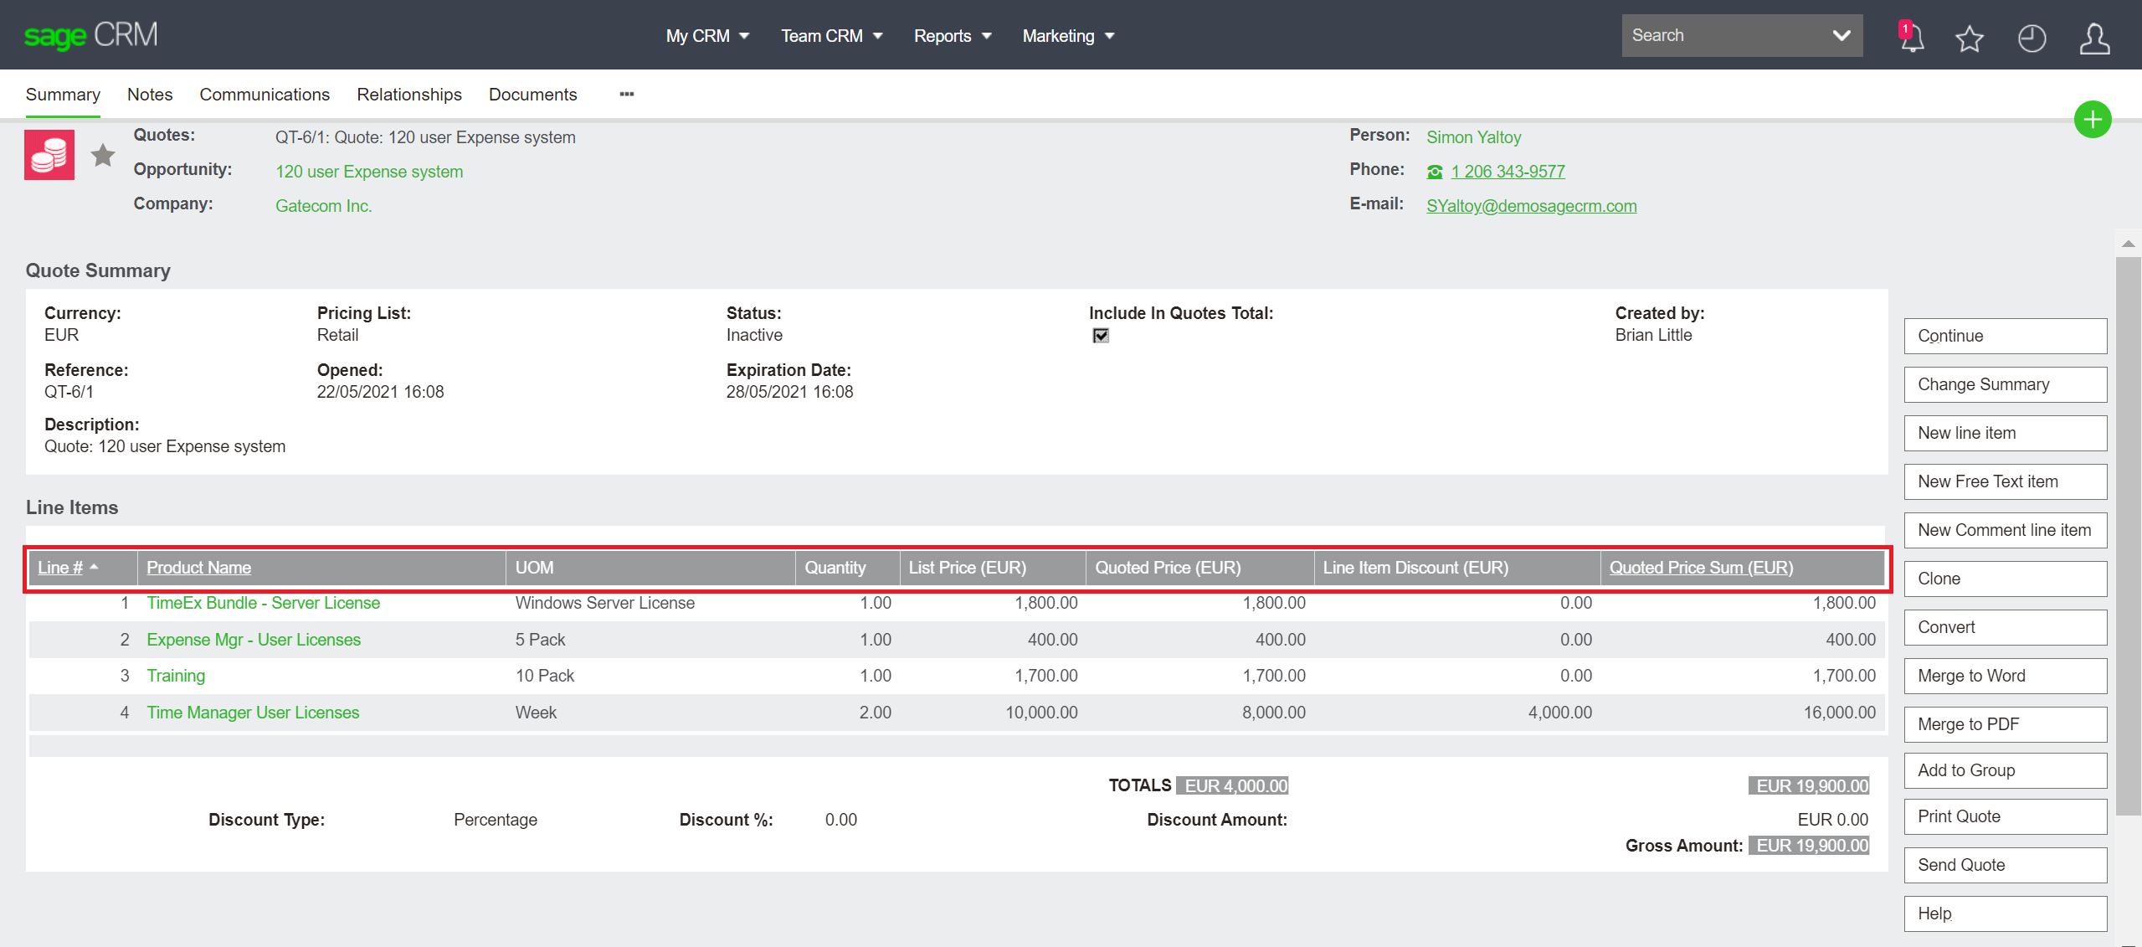Mark quote as favorite with gray star

click(103, 155)
